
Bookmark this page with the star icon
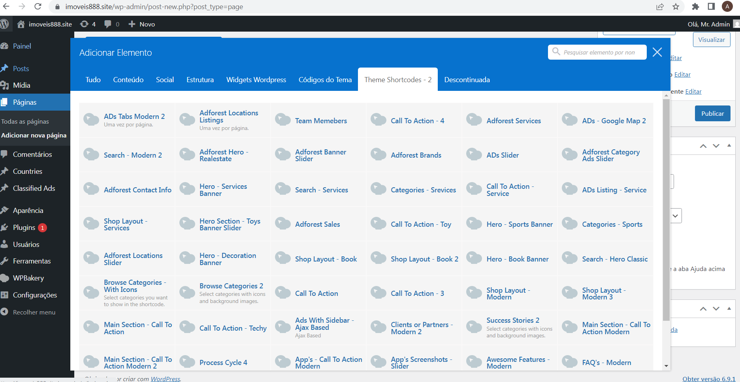point(676,7)
